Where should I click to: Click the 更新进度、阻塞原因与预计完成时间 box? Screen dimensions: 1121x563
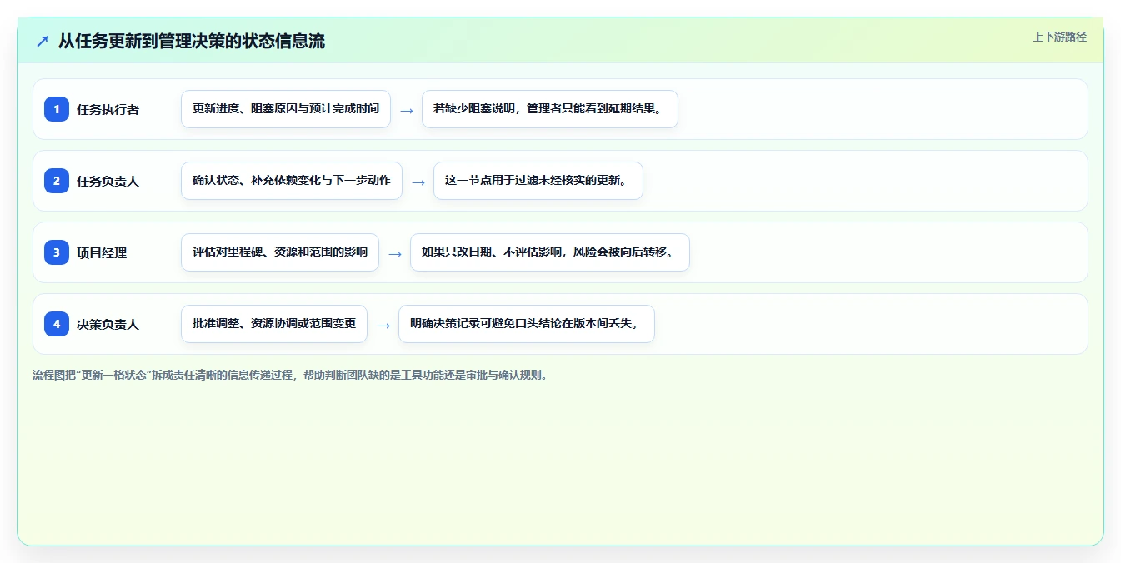click(286, 109)
